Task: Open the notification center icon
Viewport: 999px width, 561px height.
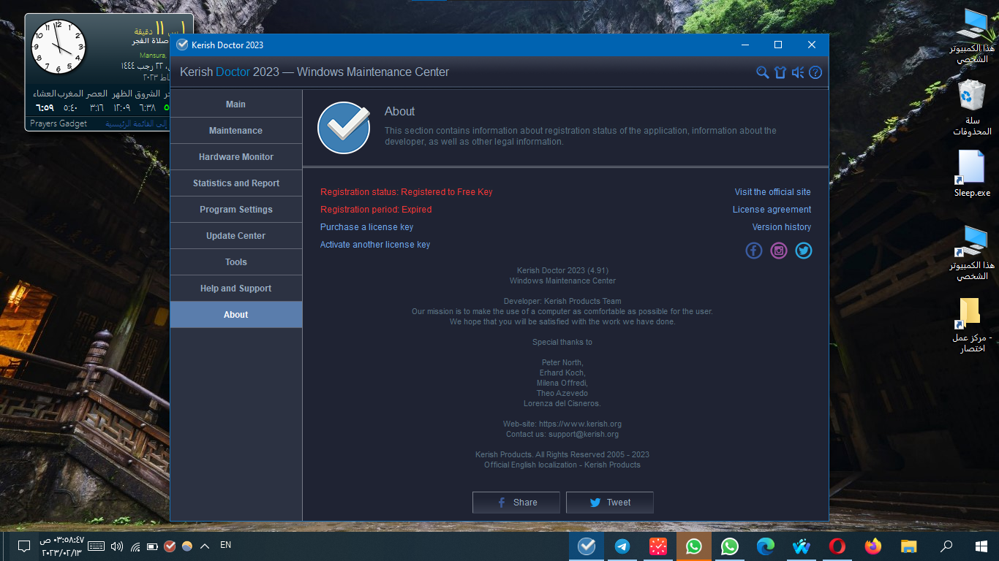Action: (23, 546)
